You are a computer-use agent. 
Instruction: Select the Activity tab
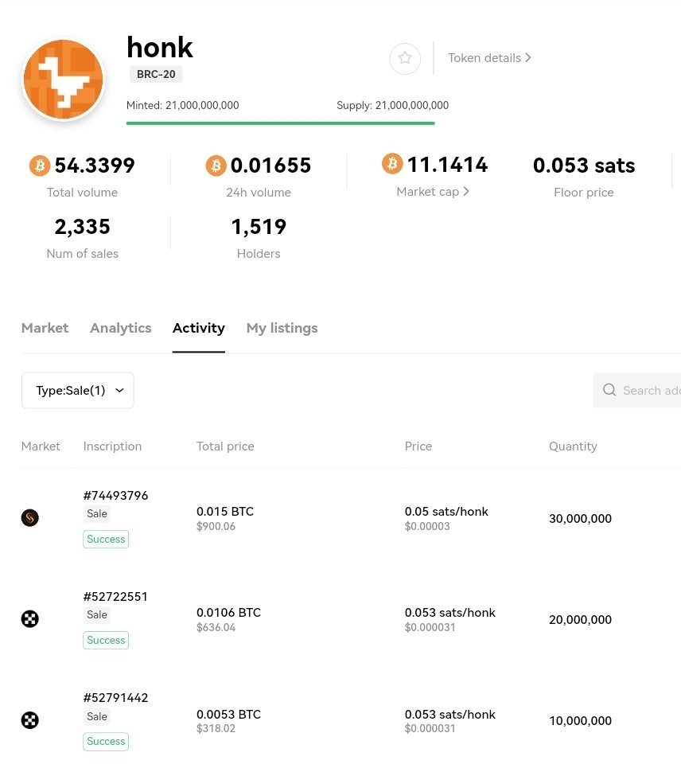click(198, 328)
